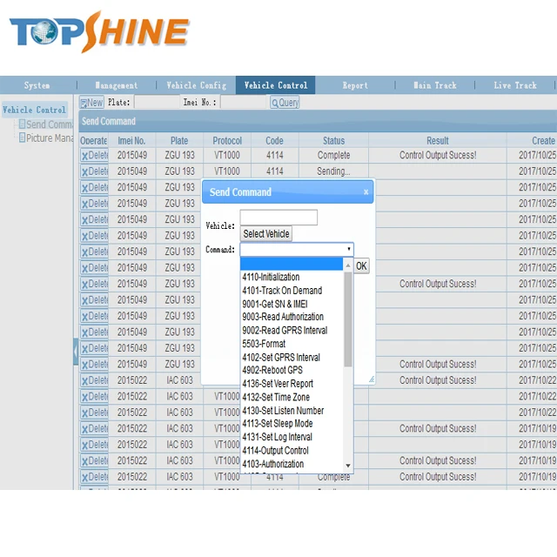Open Picture Management tree item
Screen dimensions: 557x557
click(x=48, y=138)
